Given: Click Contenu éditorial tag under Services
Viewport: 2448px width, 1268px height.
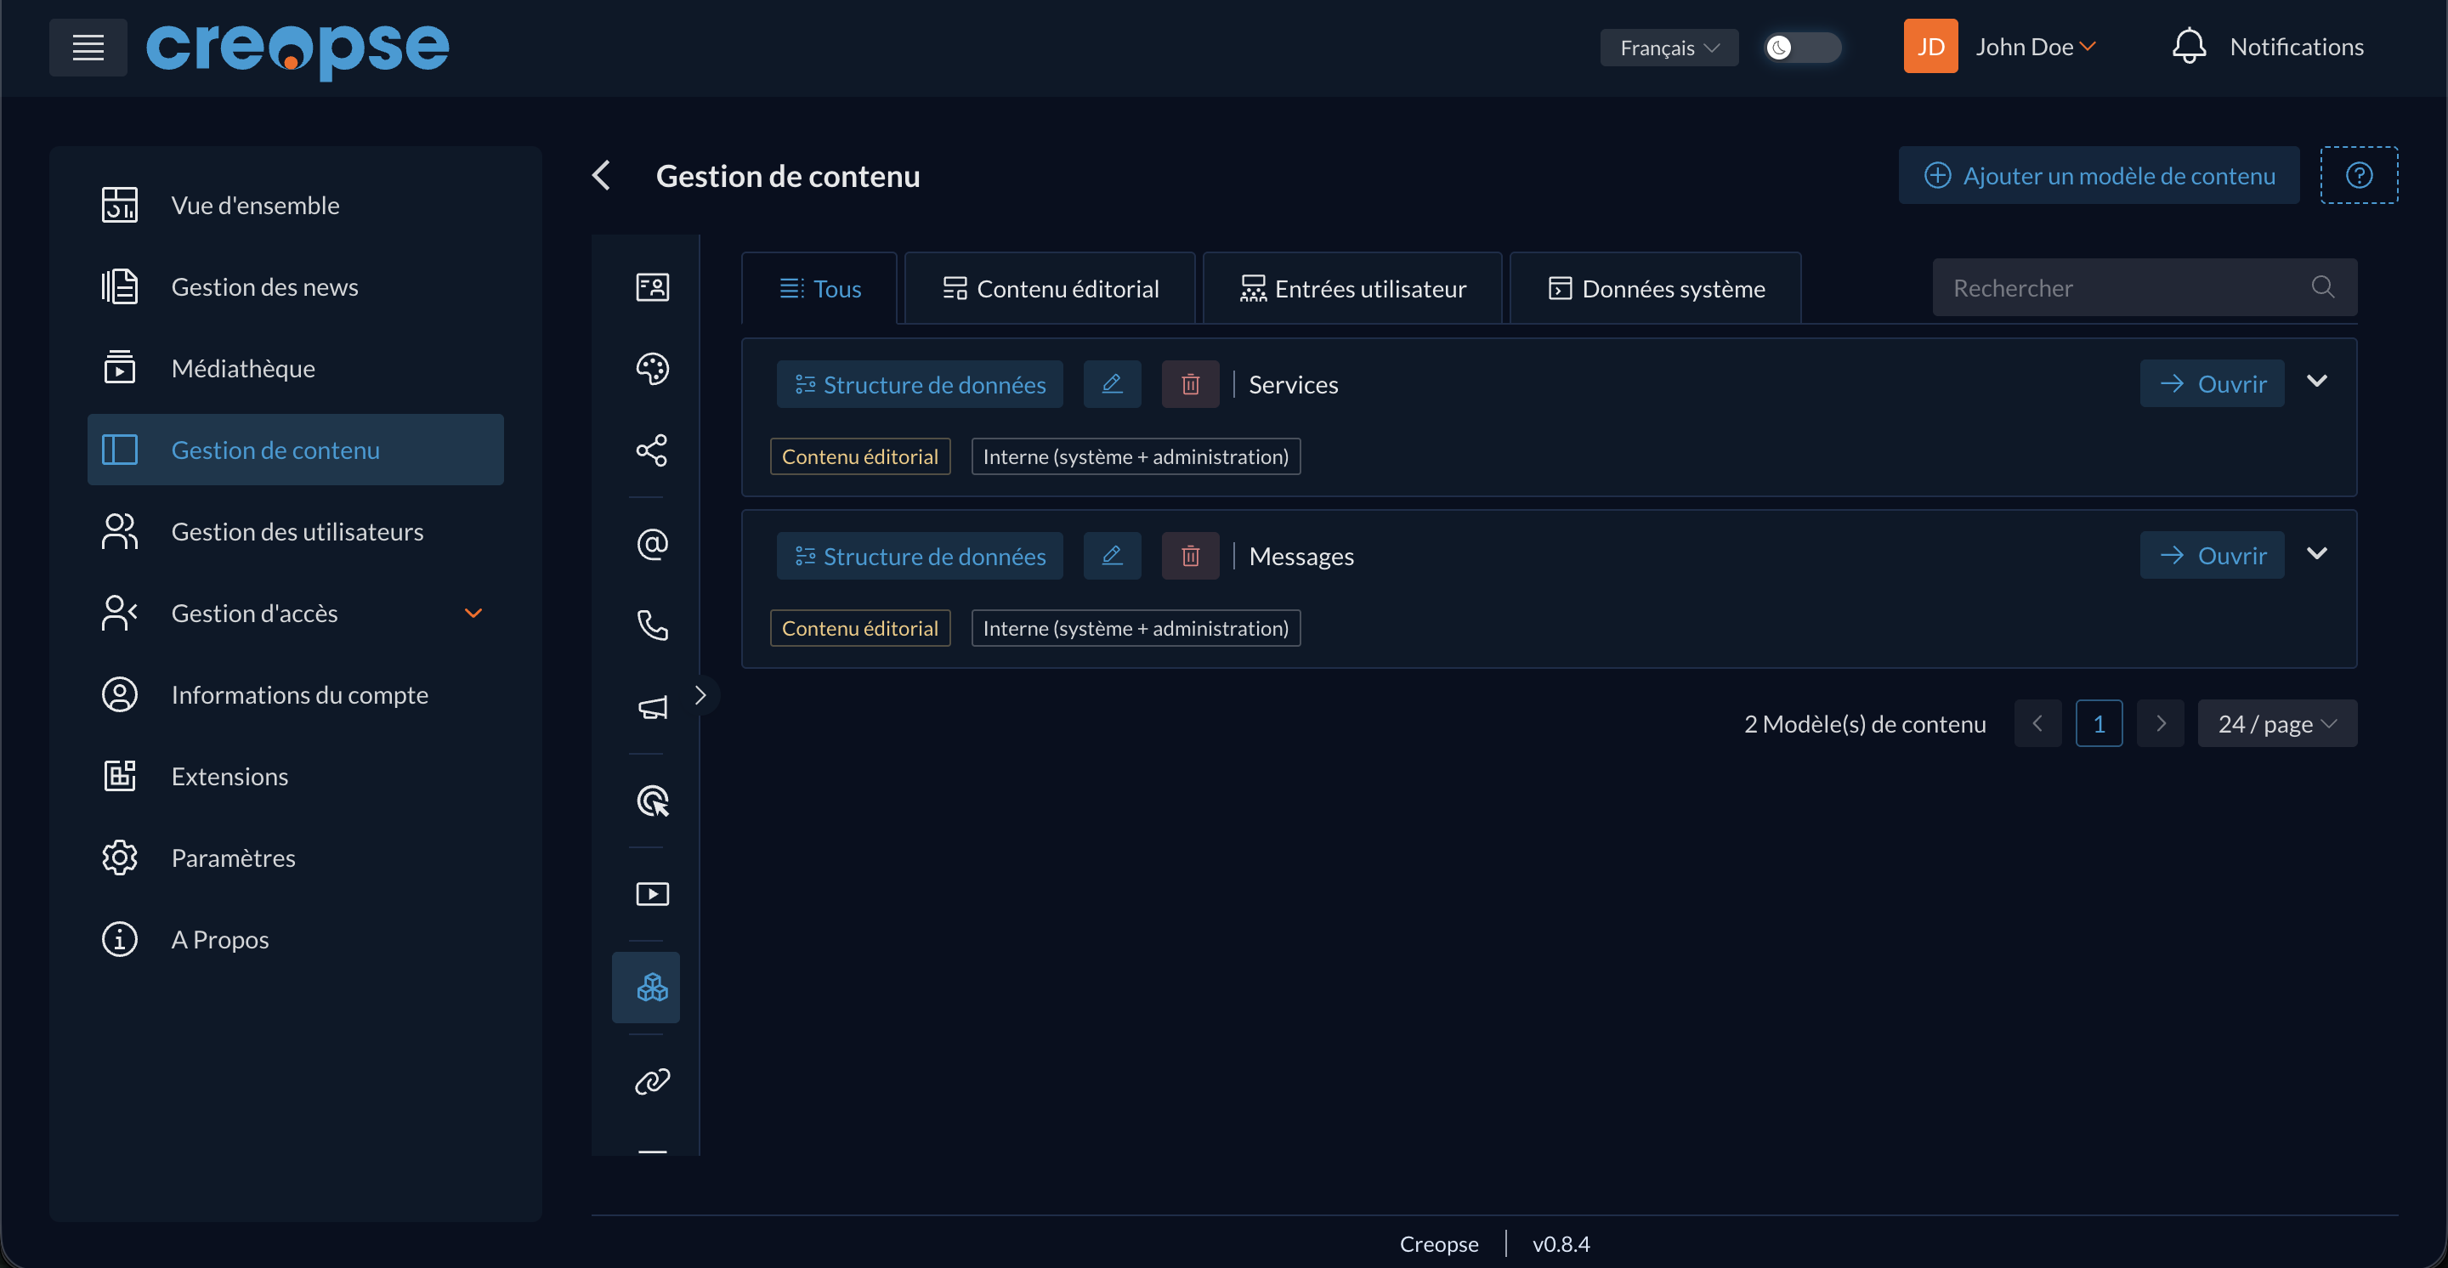Looking at the screenshot, I should pyautogui.click(x=860, y=457).
